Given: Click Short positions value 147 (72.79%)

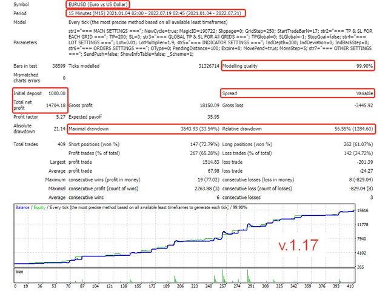Looking at the screenshot, I should tap(205, 144).
